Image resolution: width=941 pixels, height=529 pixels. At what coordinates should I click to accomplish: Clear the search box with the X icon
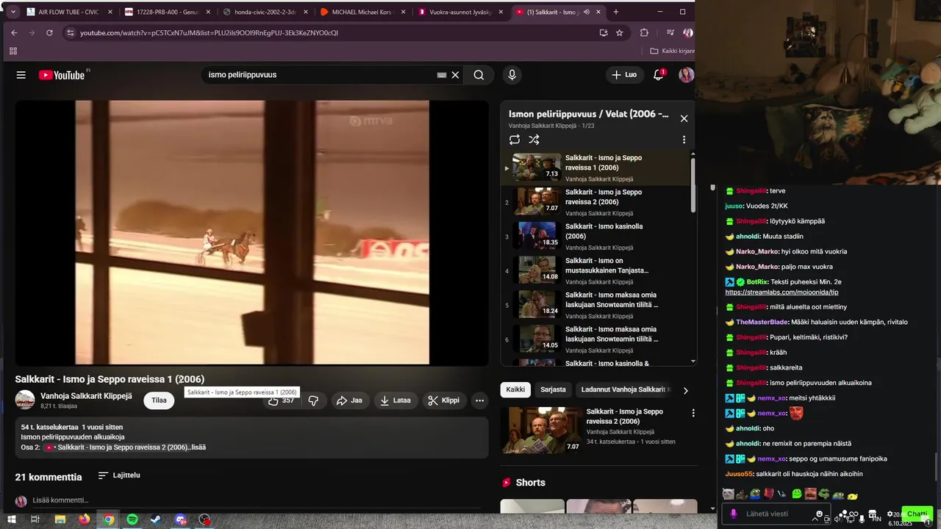[x=455, y=75]
